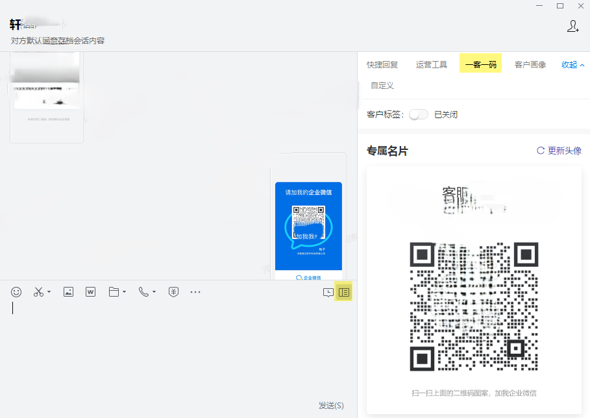Maximize the chat window

[x=560, y=6]
